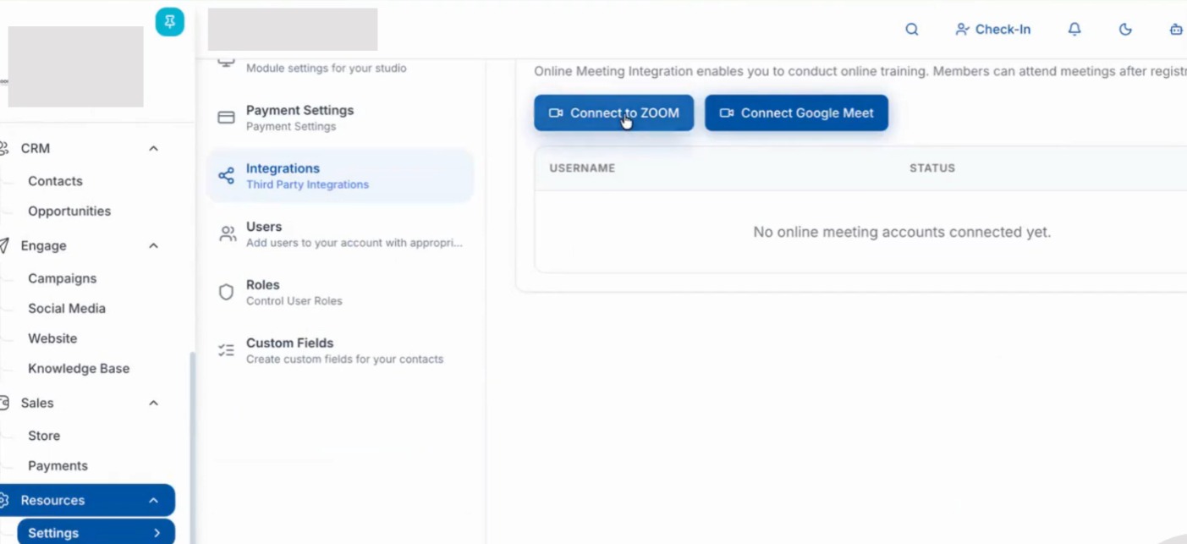Viewport: 1187px width, 544px height.
Task: Select Integrations settings tab
Action: pos(340,176)
